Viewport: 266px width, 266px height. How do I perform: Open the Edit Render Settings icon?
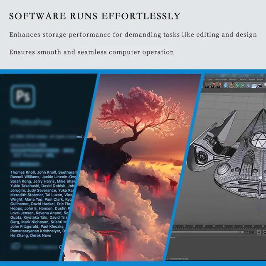click(x=218, y=86)
